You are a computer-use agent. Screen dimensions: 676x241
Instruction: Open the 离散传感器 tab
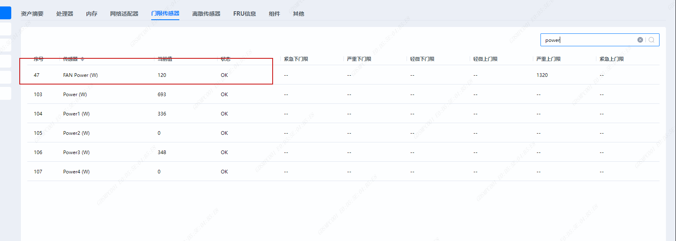[x=206, y=14]
